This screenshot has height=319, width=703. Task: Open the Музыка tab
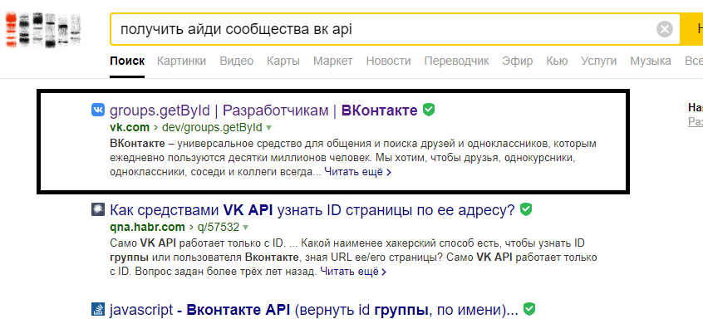[x=651, y=61]
